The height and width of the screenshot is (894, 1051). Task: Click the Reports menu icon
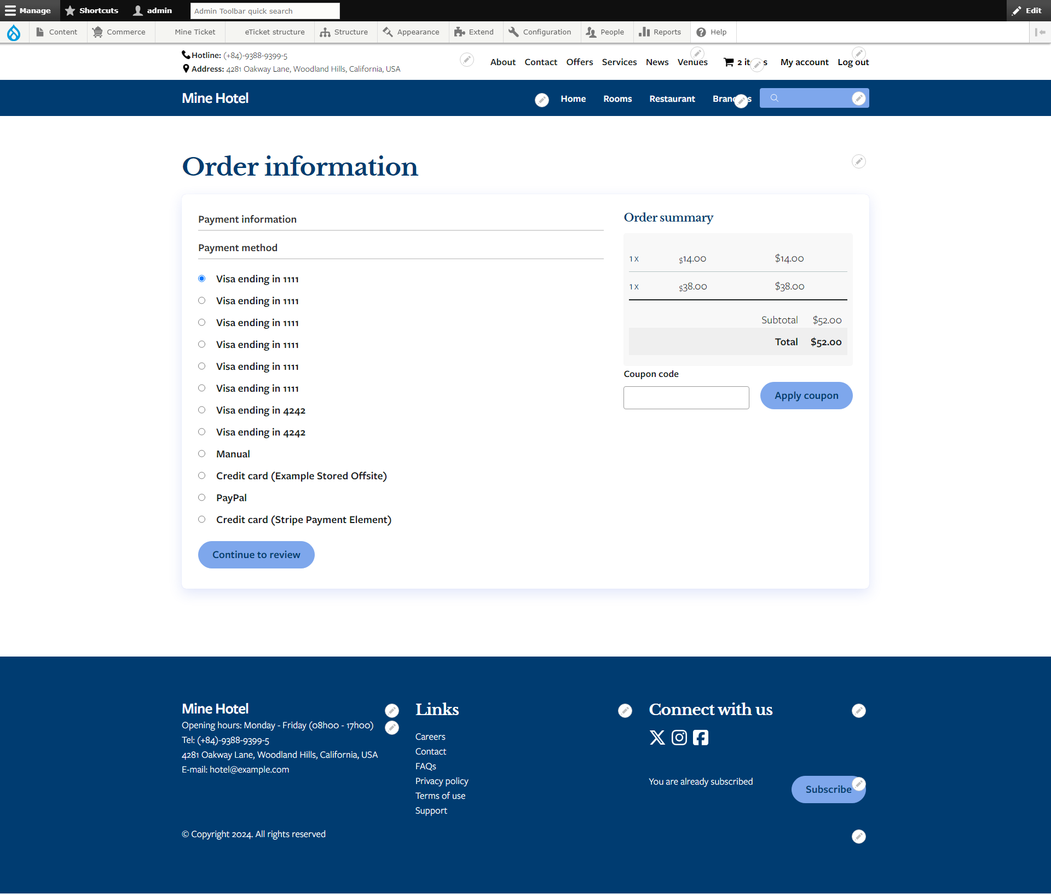coord(646,32)
